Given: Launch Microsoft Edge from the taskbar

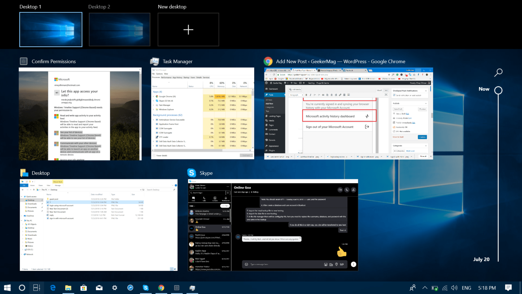Looking at the screenshot, I should [x=53, y=288].
